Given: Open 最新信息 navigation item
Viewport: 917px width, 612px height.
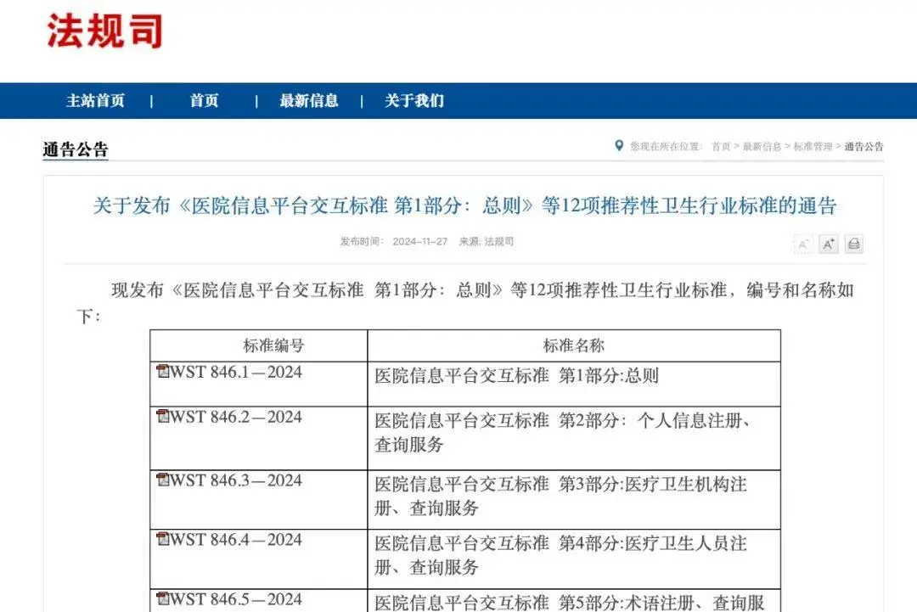Looking at the screenshot, I should (309, 100).
